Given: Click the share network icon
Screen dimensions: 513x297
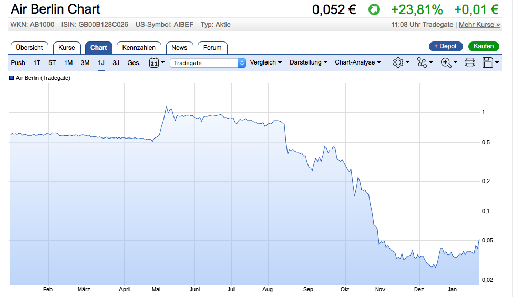Looking at the screenshot, I should coord(422,62).
